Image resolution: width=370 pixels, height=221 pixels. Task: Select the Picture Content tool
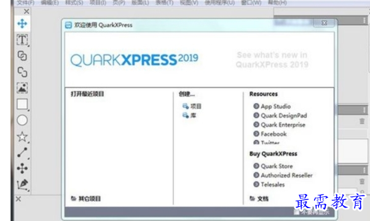(x=22, y=88)
